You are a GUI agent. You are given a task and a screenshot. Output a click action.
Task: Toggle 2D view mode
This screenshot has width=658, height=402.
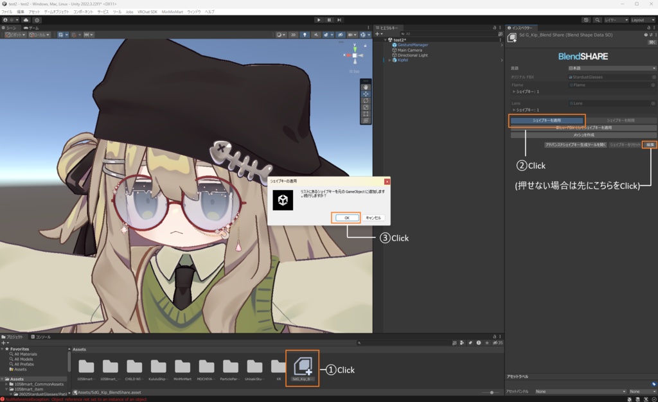(293, 35)
